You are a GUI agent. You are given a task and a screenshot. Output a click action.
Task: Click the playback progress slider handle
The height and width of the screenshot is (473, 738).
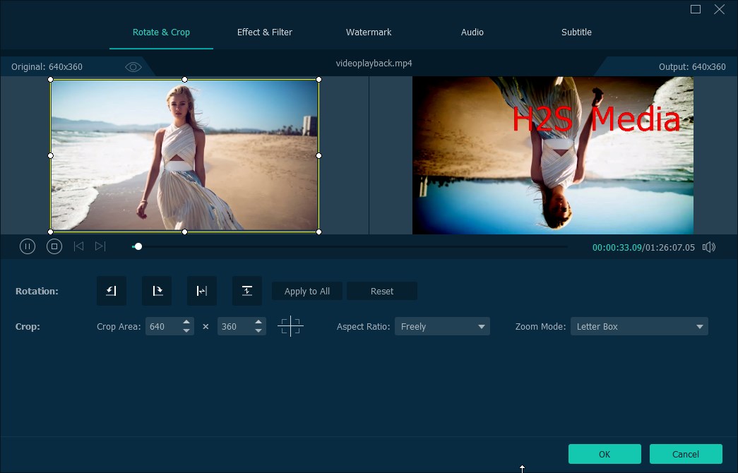coord(138,246)
